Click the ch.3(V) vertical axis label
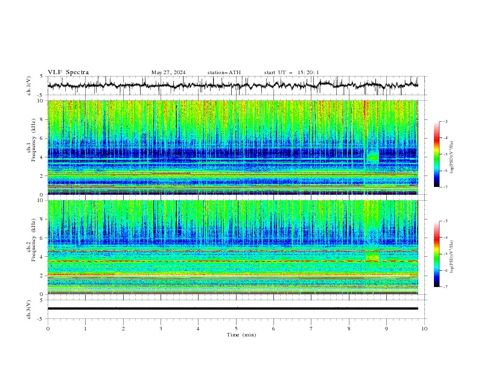This screenshot has width=478, height=369. click(x=29, y=309)
